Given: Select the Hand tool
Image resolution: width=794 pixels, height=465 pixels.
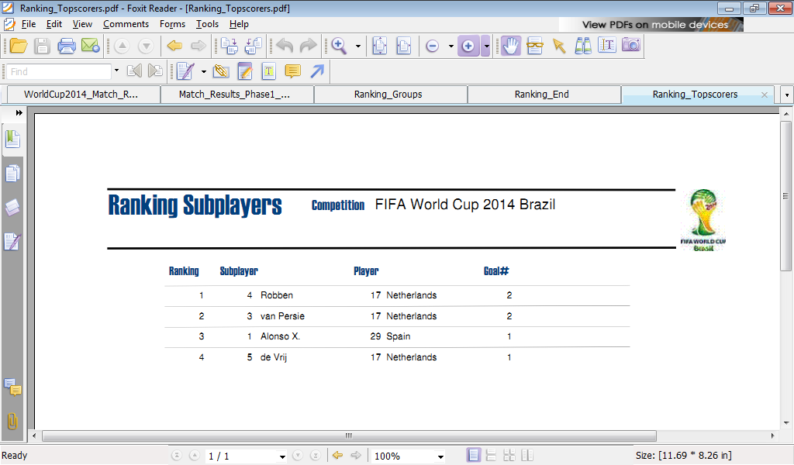Looking at the screenshot, I should pos(510,46).
